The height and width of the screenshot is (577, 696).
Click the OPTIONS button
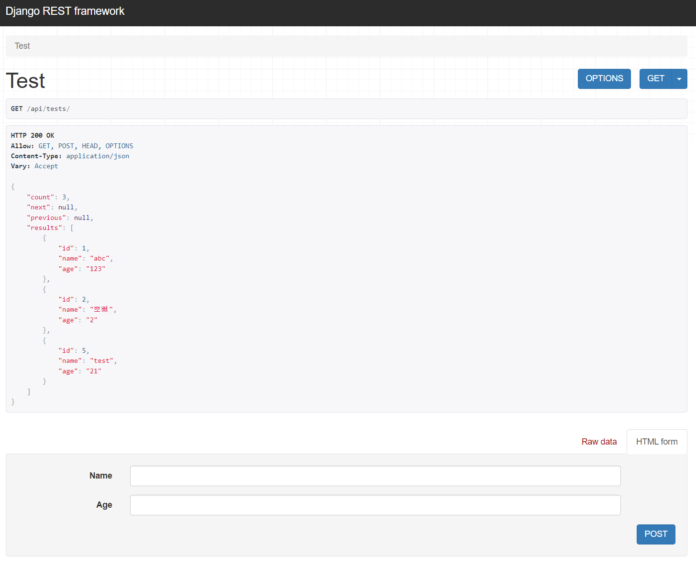(604, 78)
